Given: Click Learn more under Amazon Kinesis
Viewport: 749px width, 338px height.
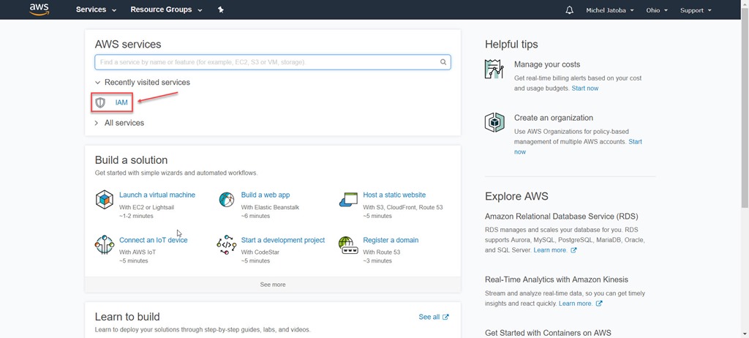Looking at the screenshot, I should 576,304.
